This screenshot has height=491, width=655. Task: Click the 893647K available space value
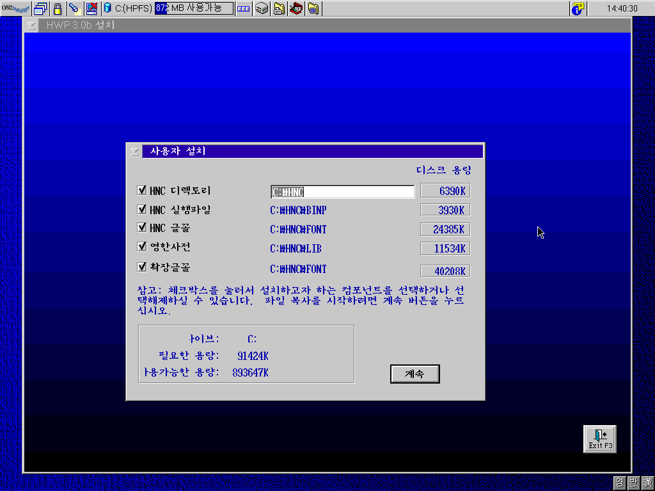[250, 373]
